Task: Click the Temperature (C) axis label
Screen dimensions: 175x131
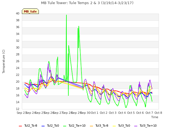Action: pyautogui.click(x=4, y=61)
